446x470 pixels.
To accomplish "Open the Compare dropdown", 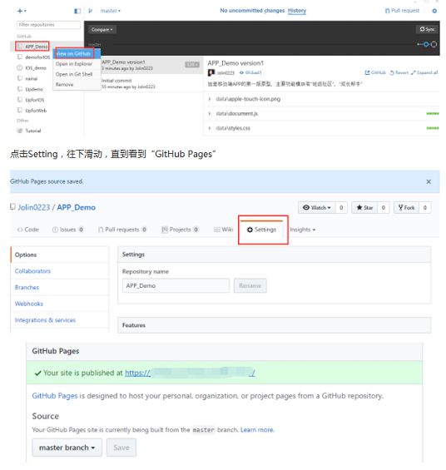I will point(102,29).
